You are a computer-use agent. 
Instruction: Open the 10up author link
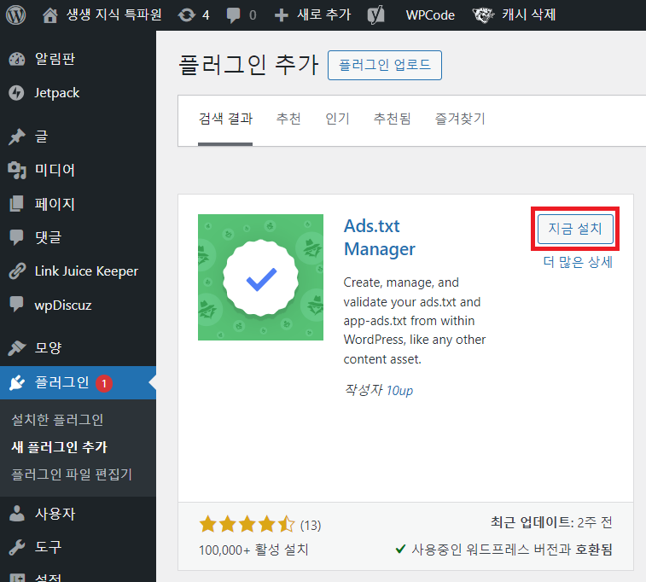(x=399, y=390)
